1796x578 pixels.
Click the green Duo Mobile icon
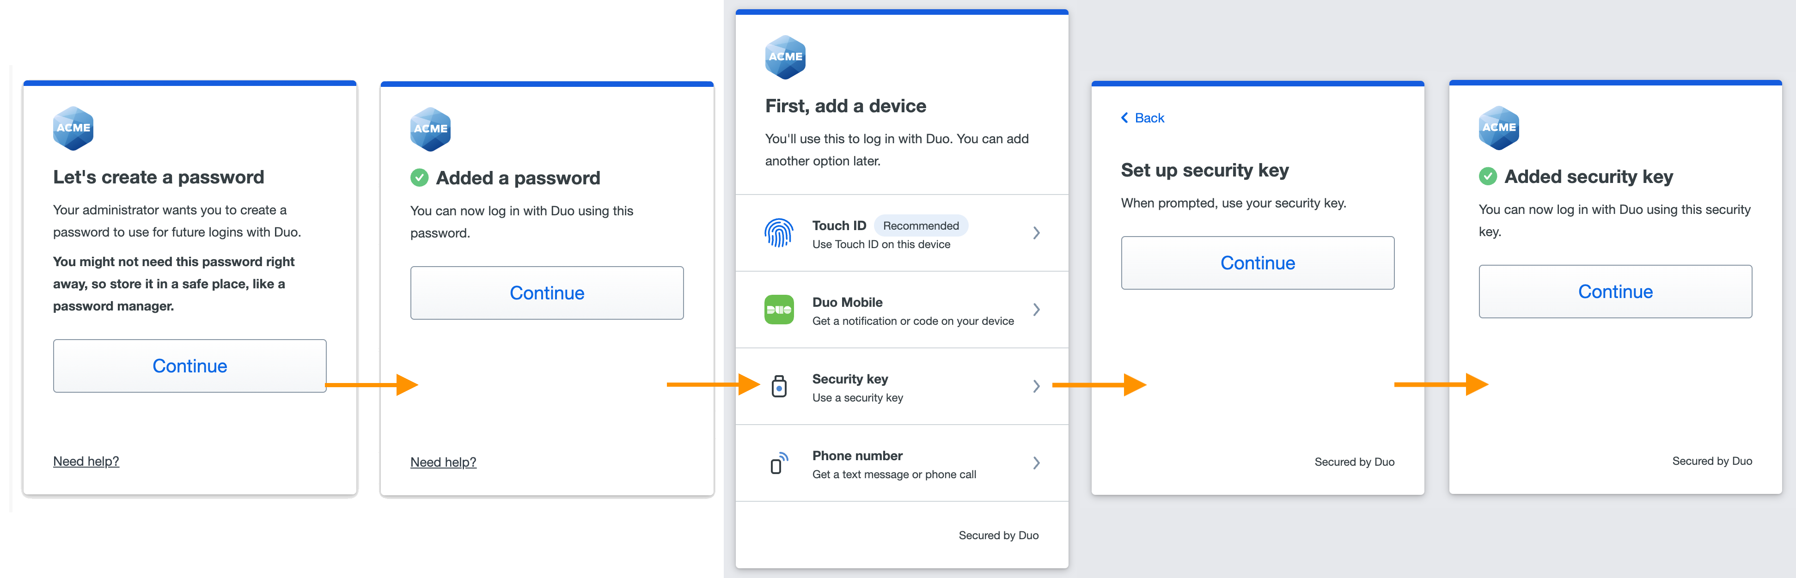(x=779, y=310)
